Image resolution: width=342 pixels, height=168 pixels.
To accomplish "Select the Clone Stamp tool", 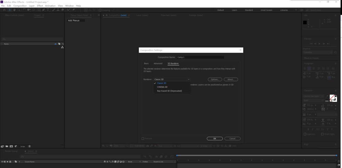I will point(58,10).
